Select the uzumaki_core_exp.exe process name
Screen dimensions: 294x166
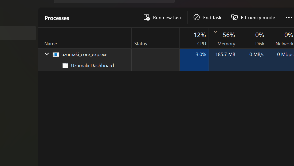[x=84, y=54]
